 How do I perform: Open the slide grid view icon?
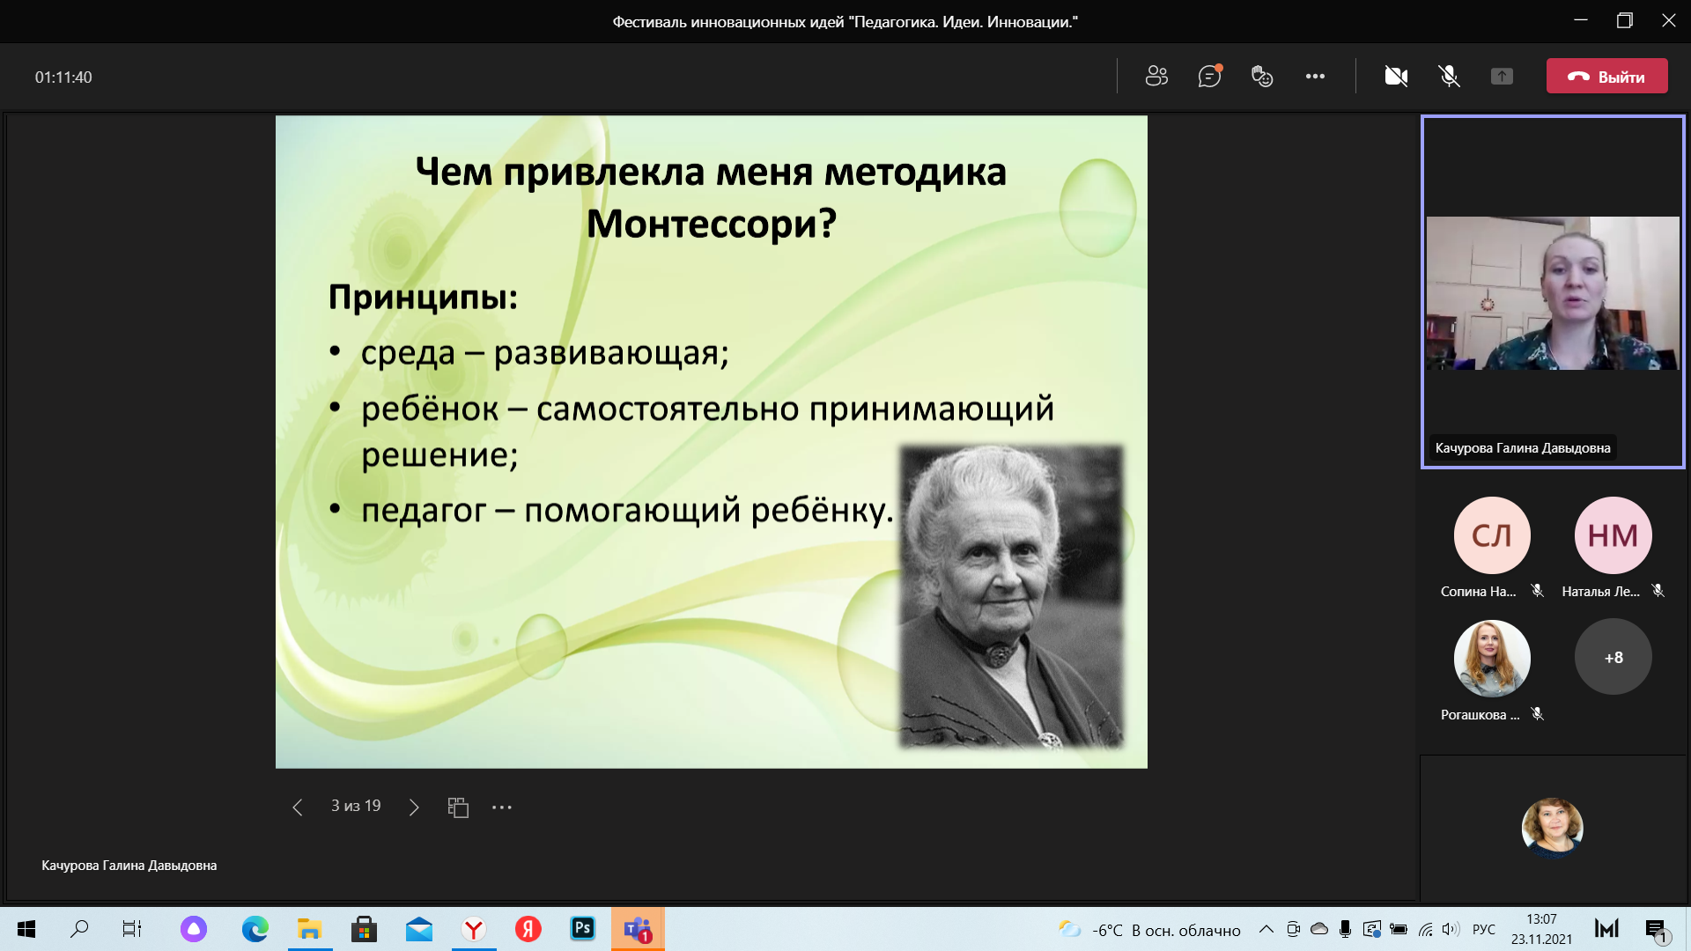(458, 807)
